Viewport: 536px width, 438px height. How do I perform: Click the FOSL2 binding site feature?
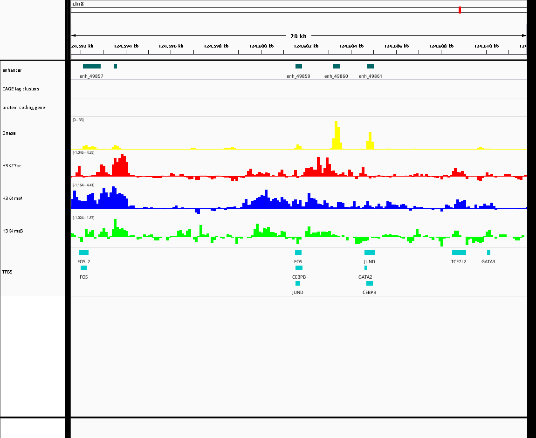click(x=84, y=253)
